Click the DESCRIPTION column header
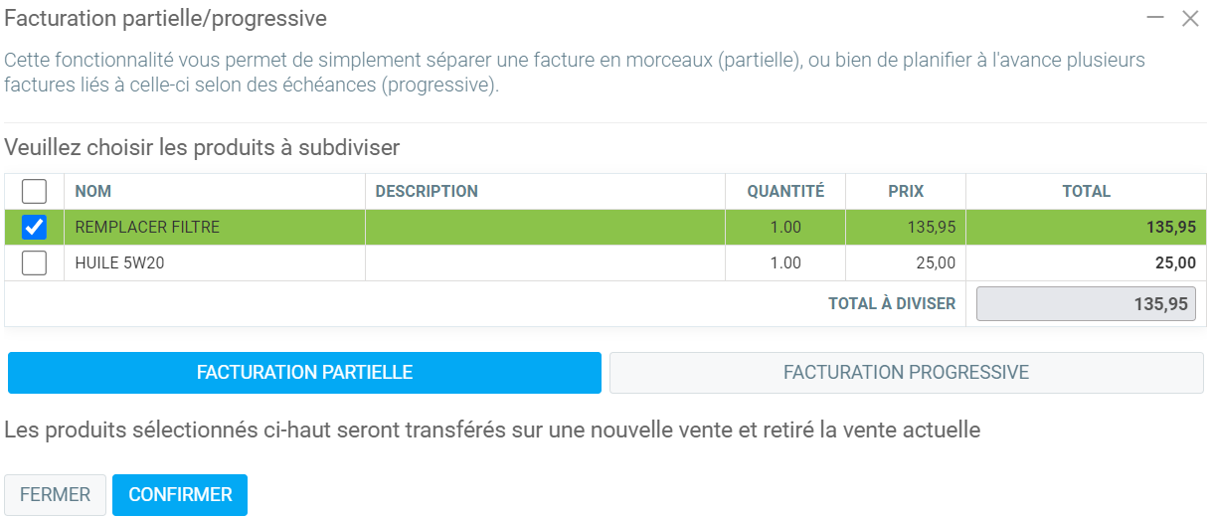Viewport: 1211px width, 517px height. click(427, 191)
